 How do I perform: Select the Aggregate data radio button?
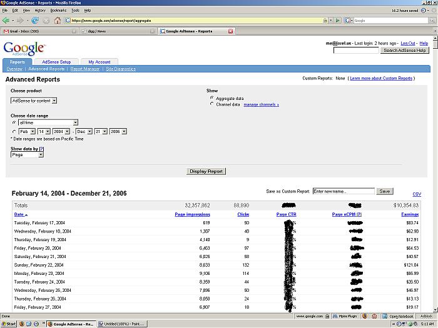coord(211,98)
